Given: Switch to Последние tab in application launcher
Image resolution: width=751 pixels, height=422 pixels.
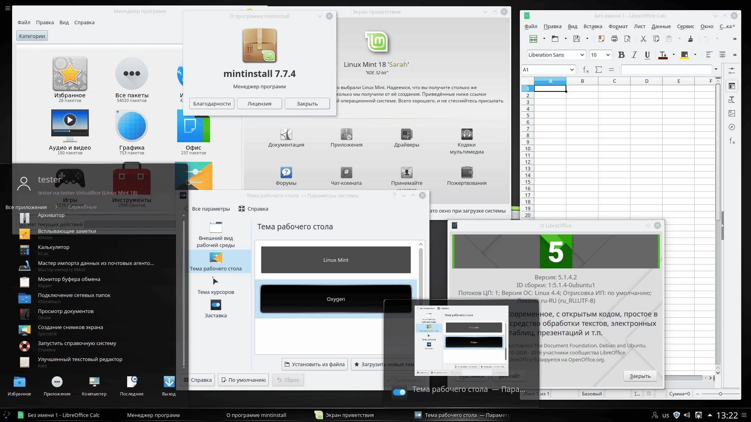Looking at the screenshot, I should [x=132, y=386].
